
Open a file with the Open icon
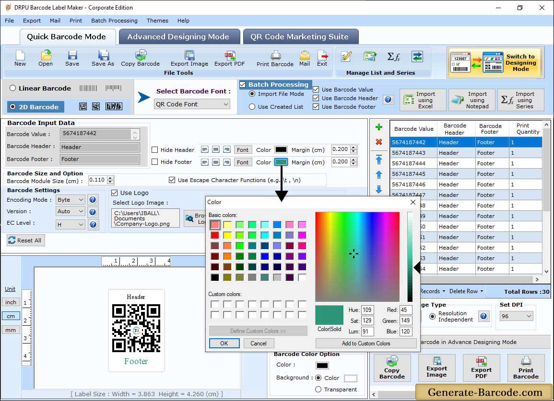tap(46, 58)
